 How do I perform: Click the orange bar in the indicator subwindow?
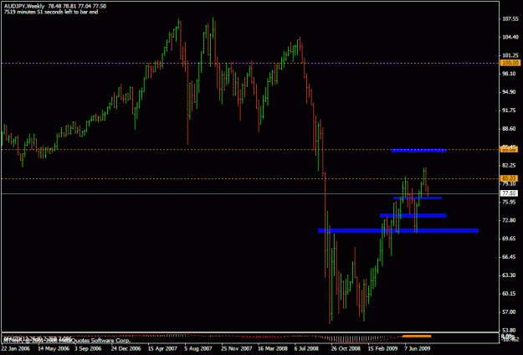(417, 336)
